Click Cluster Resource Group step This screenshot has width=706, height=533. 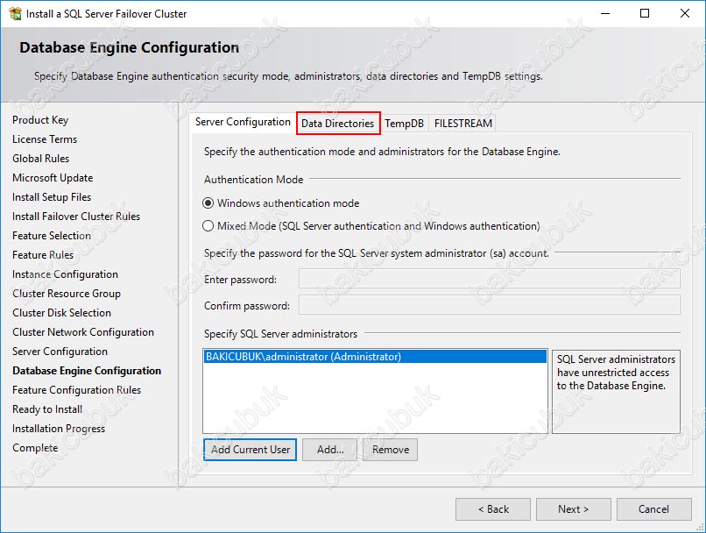pyautogui.click(x=67, y=294)
